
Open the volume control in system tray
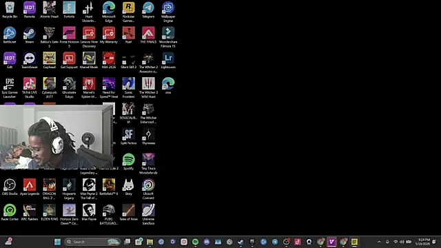click(402, 242)
